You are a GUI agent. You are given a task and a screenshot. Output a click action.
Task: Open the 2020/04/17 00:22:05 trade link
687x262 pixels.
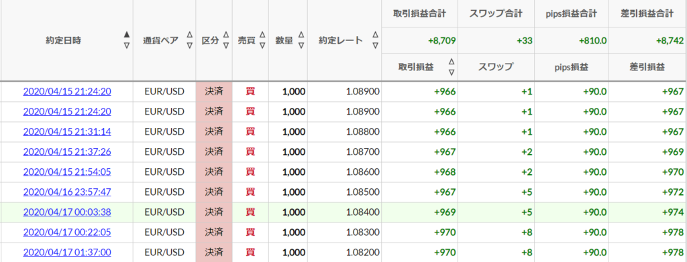[67, 233]
